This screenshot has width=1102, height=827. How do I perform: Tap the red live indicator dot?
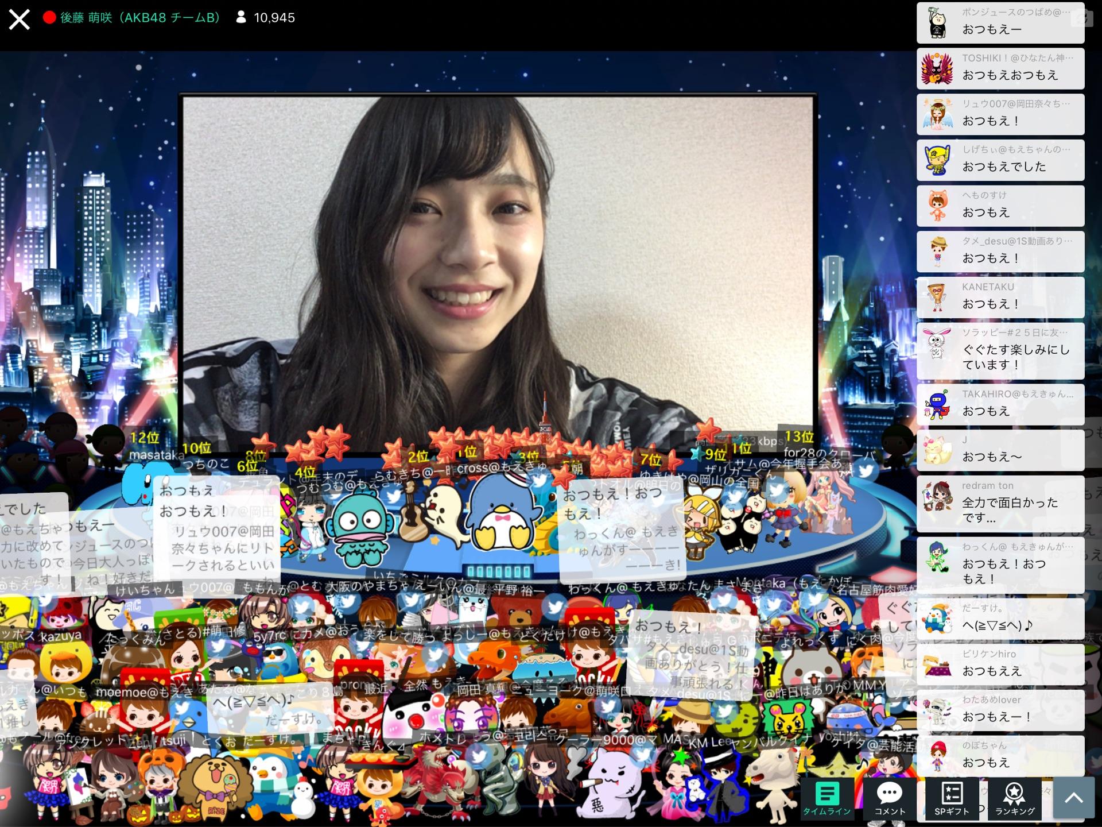pos(49,18)
